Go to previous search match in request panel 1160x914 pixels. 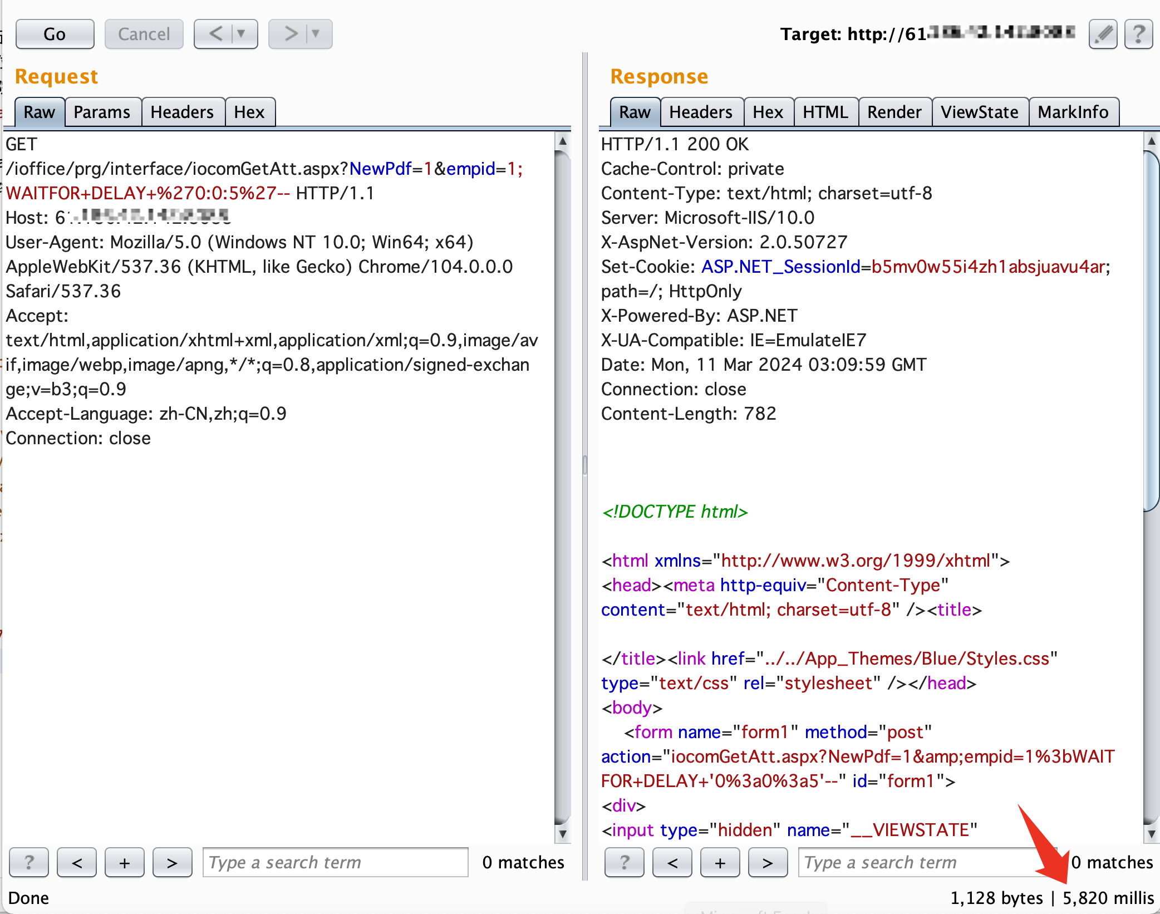[76, 862]
